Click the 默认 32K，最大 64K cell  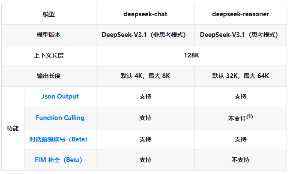click(240, 76)
